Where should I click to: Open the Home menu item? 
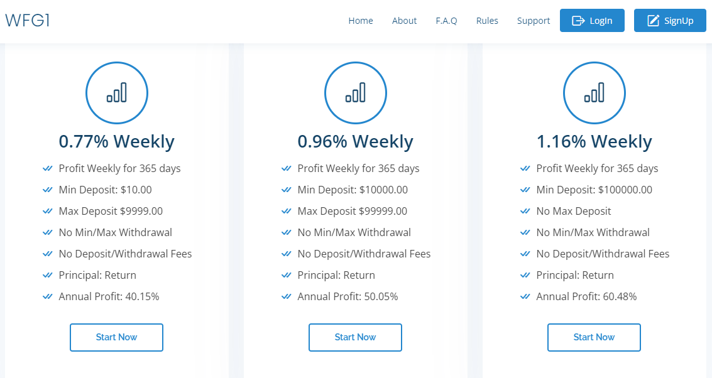point(361,21)
